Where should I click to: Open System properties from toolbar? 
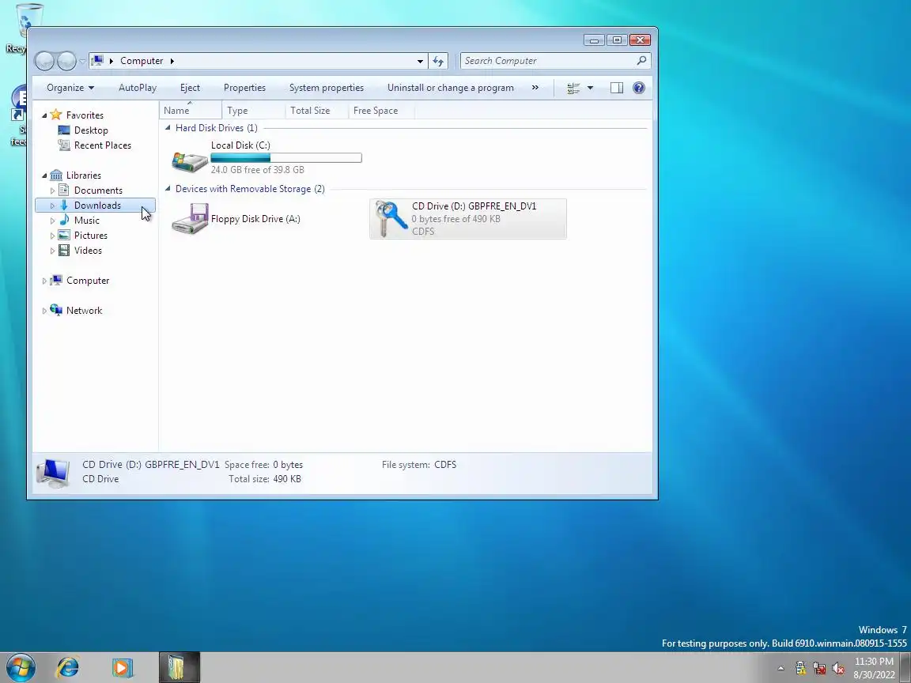327,88
